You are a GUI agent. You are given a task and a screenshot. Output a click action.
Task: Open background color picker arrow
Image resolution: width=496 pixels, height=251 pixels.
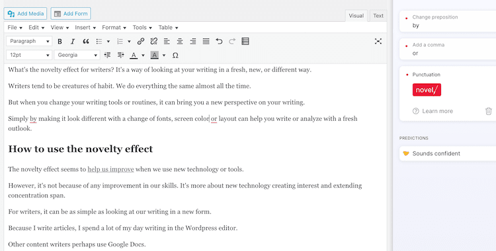164,55
